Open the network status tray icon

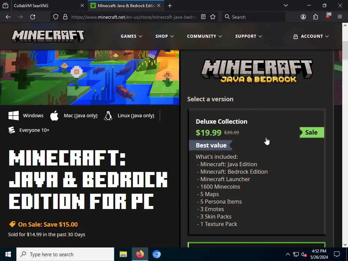click(296, 254)
